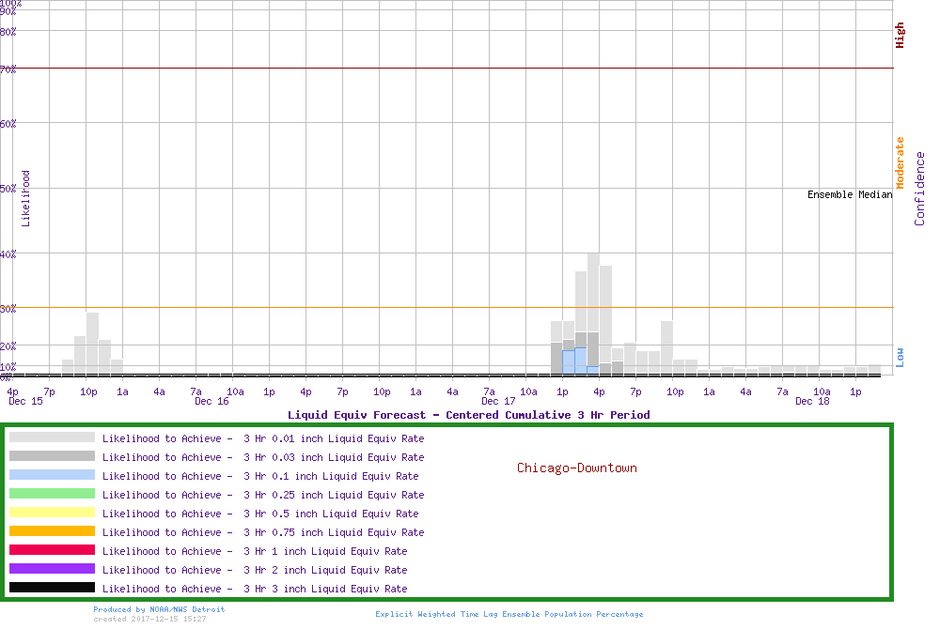Click the dark gray 0.03 inch legend swatch
940x629 pixels.
click(52, 456)
